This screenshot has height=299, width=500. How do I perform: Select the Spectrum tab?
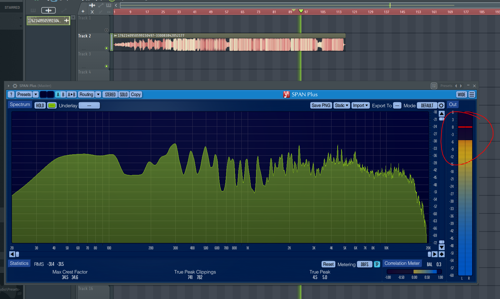click(20, 104)
